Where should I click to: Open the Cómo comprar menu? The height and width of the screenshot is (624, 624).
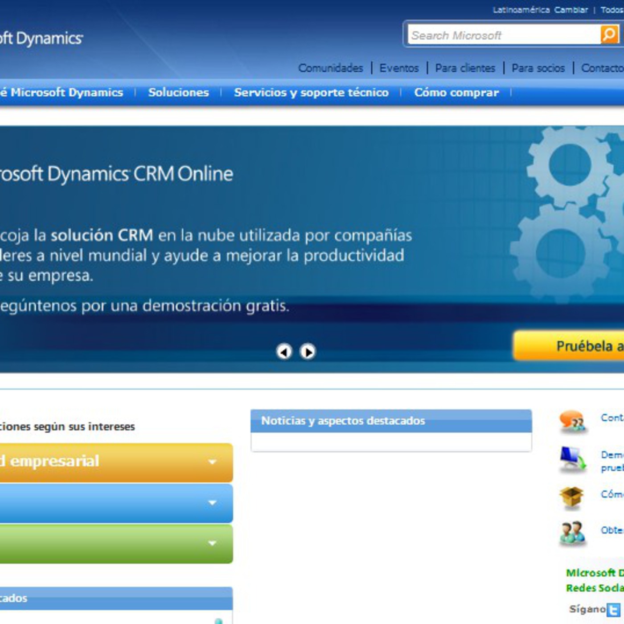click(456, 92)
